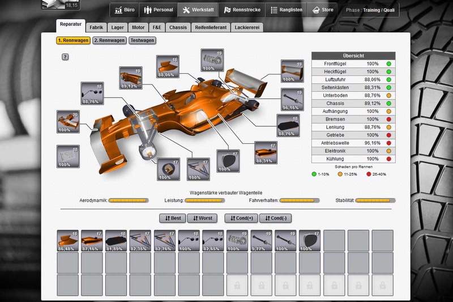Select the installed chassis part showing 89,12%
Viewport: 453px width, 302px height.
(x=131, y=78)
